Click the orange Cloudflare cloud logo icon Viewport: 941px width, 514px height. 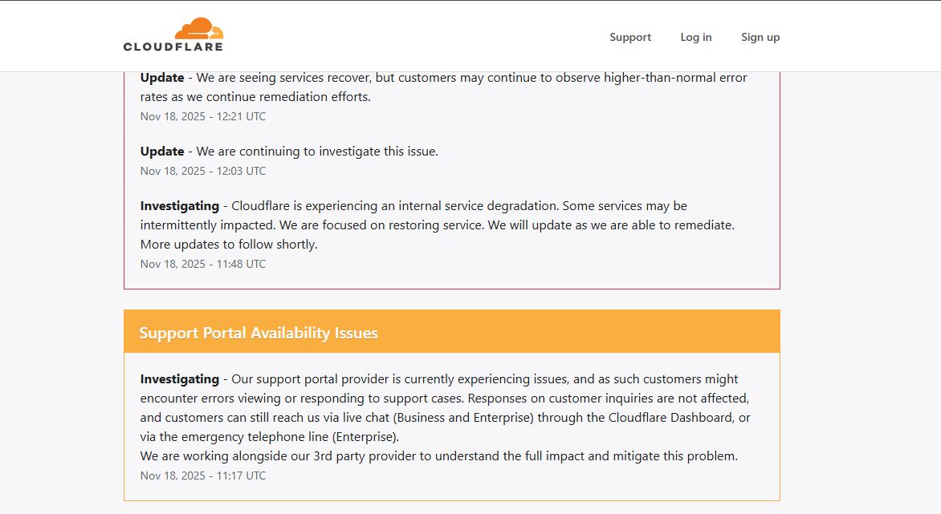click(x=198, y=28)
